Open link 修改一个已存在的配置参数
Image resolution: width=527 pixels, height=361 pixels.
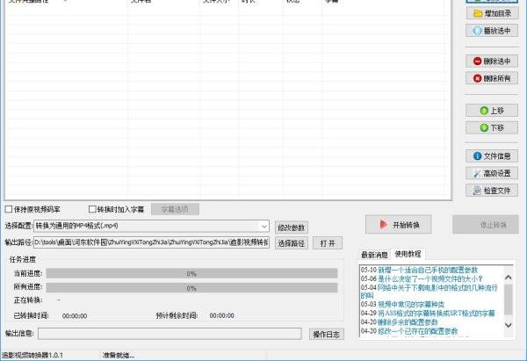417,331
